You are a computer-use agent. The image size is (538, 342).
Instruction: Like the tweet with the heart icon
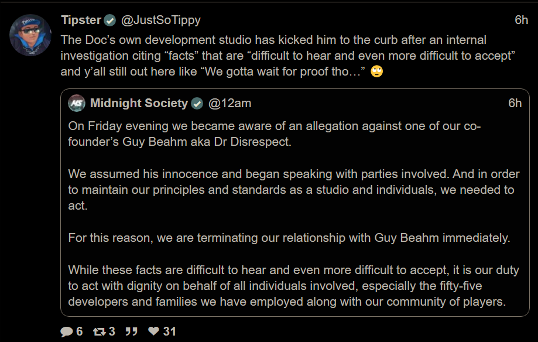point(153,331)
